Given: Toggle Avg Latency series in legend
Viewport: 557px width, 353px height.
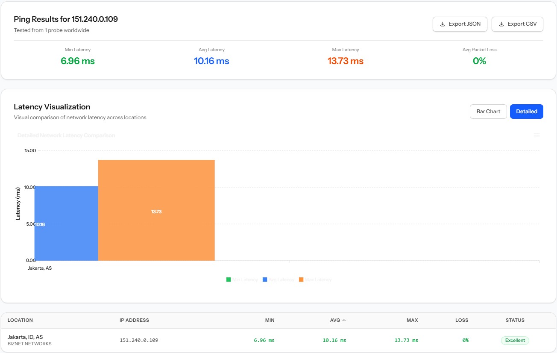Looking at the screenshot, I should [x=278, y=279].
